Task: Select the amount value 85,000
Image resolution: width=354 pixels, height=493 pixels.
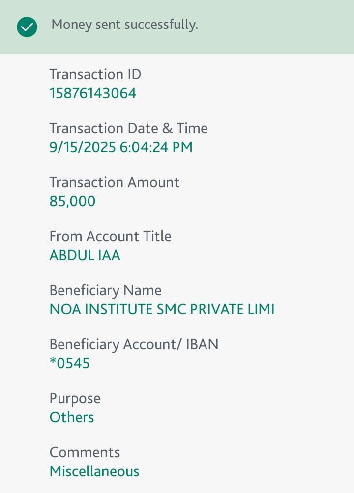Action: [72, 201]
